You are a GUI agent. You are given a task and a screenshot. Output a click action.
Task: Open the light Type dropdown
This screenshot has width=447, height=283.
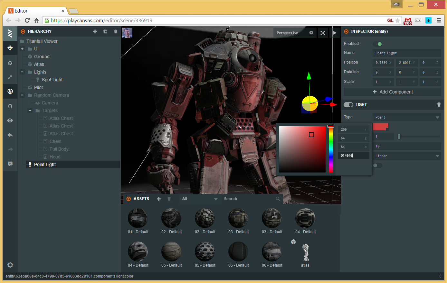click(407, 117)
